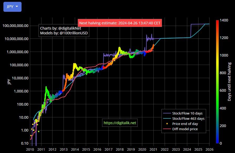Click the 1400 color bar label
Screen dimensions: 235x153
[224, 20]
